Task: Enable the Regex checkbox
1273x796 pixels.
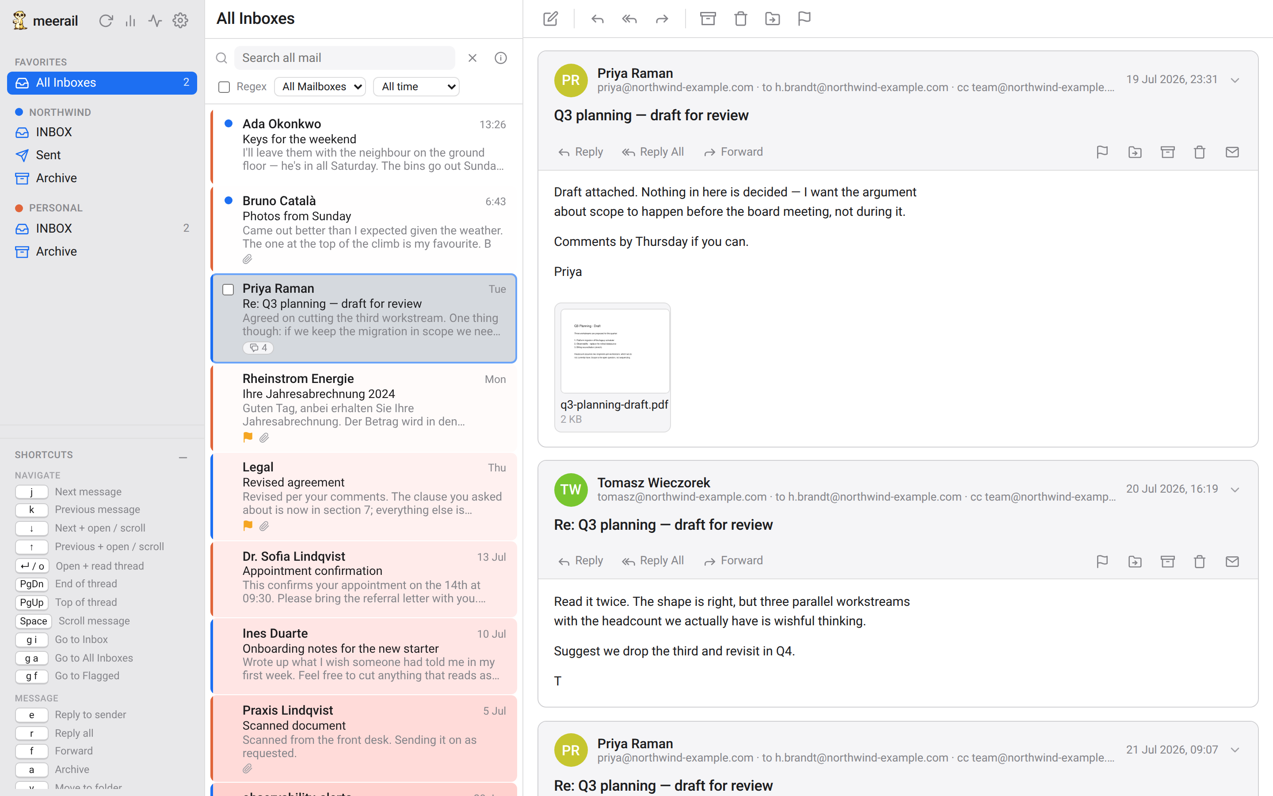Action: click(x=224, y=87)
